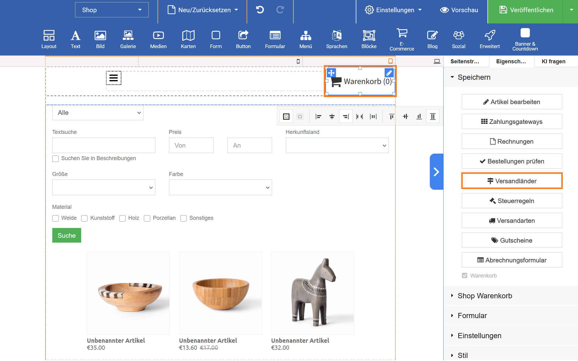Screen dimensions: 578x361
Task: Switch to the KI fragen tab
Action: 553,61
